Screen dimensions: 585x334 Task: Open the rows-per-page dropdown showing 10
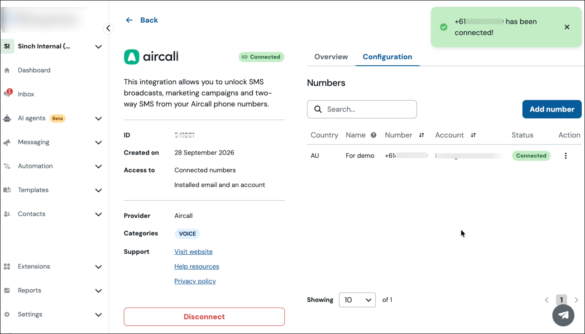pyautogui.click(x=357, y=300)
